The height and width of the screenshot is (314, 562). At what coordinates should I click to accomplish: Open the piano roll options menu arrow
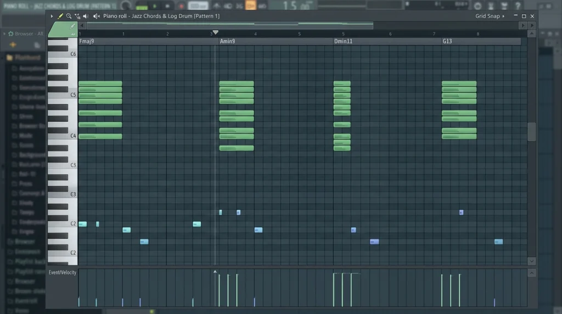click(52, 16)
